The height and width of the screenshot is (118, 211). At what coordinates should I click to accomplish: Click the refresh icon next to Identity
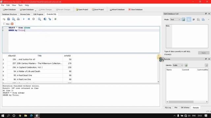coord(186,65)
